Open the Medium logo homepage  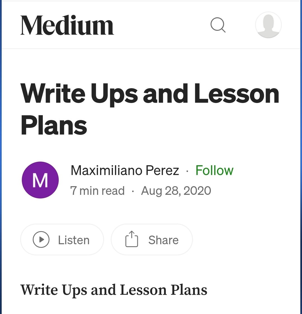(67, 25)
